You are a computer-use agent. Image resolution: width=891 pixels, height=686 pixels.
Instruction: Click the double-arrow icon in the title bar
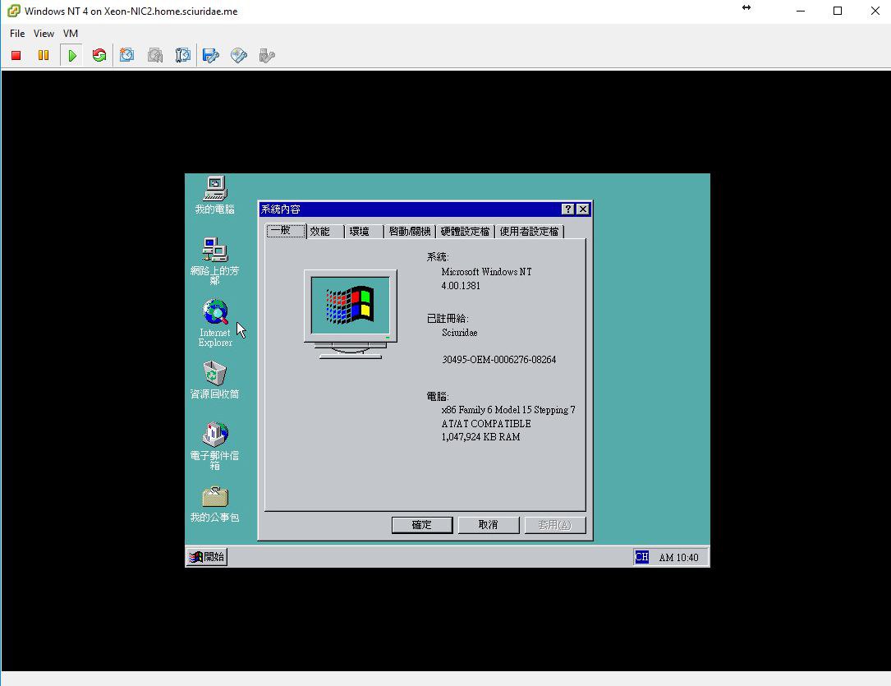coord(746,8)
